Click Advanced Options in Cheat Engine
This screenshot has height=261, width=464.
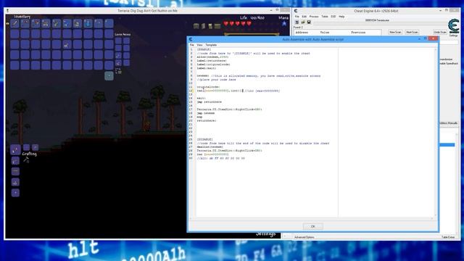pos(304,237)
